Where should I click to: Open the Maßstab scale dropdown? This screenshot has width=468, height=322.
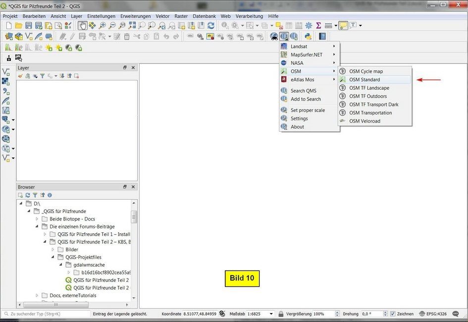coord(271,314)
